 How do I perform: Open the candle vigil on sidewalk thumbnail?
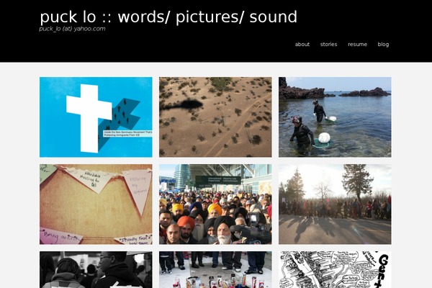215,269
